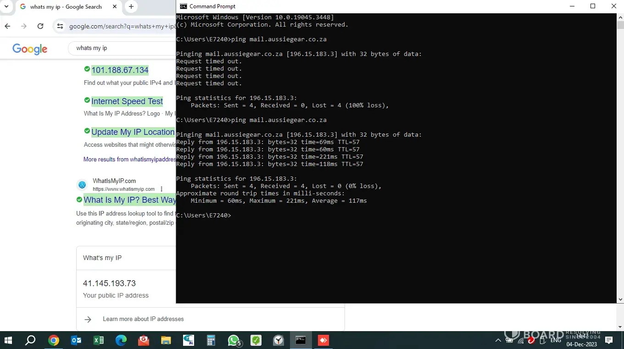This screenshot has width=624, height=349.
Task: Open the Command Prompt system menu icon
Action: (183, 6)
